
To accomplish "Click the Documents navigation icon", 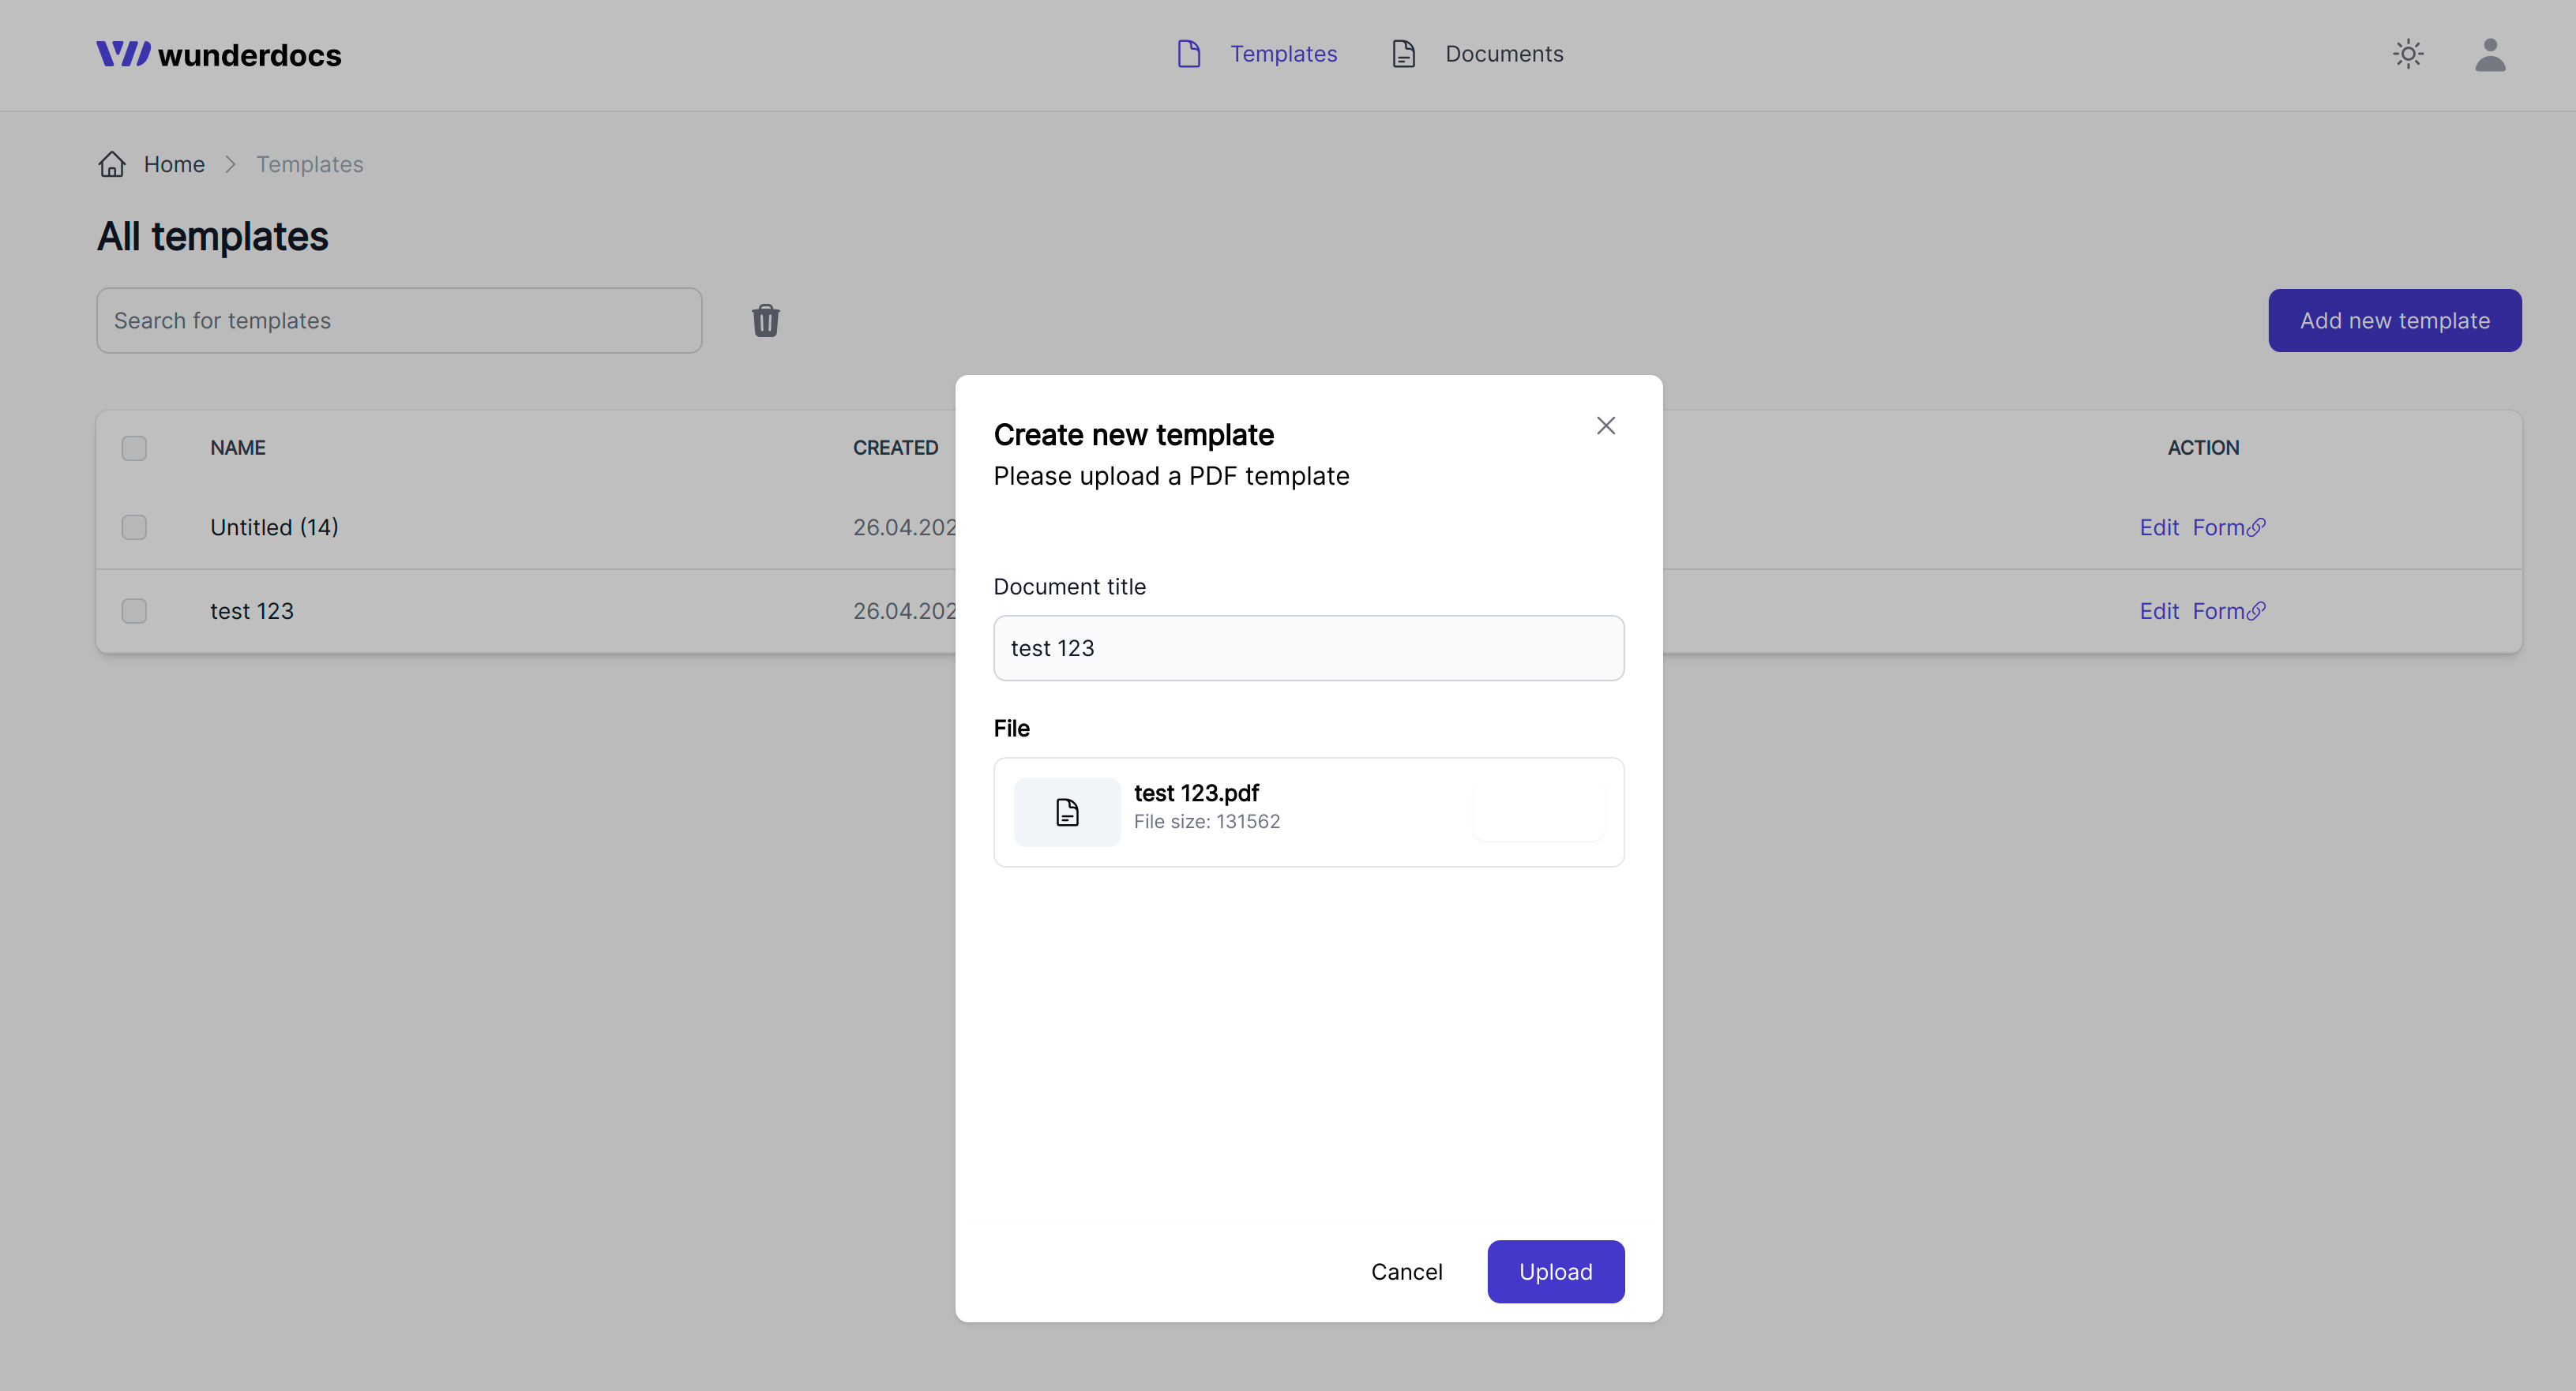I will click(1403, 53).
